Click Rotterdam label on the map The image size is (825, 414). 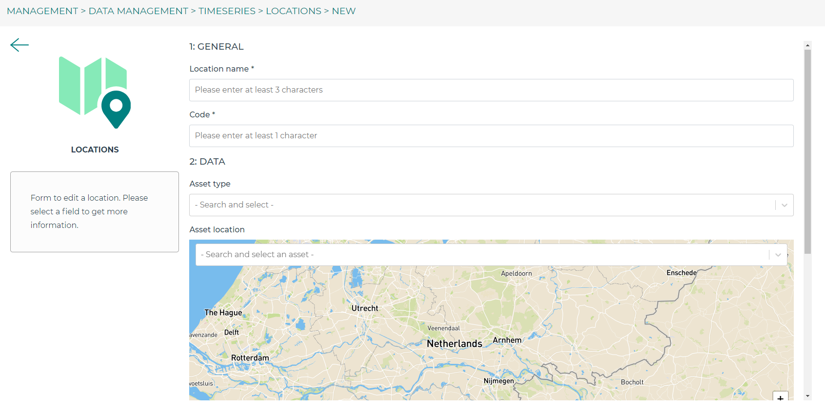coord(250,358)
